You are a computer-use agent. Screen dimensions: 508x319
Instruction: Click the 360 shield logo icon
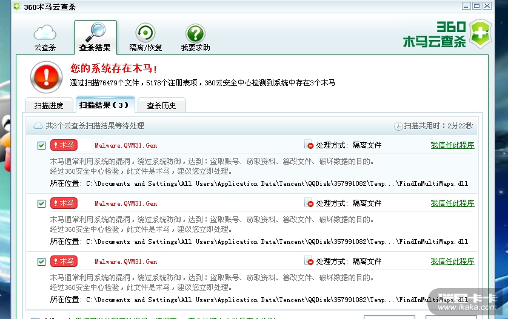coord(481,34)
